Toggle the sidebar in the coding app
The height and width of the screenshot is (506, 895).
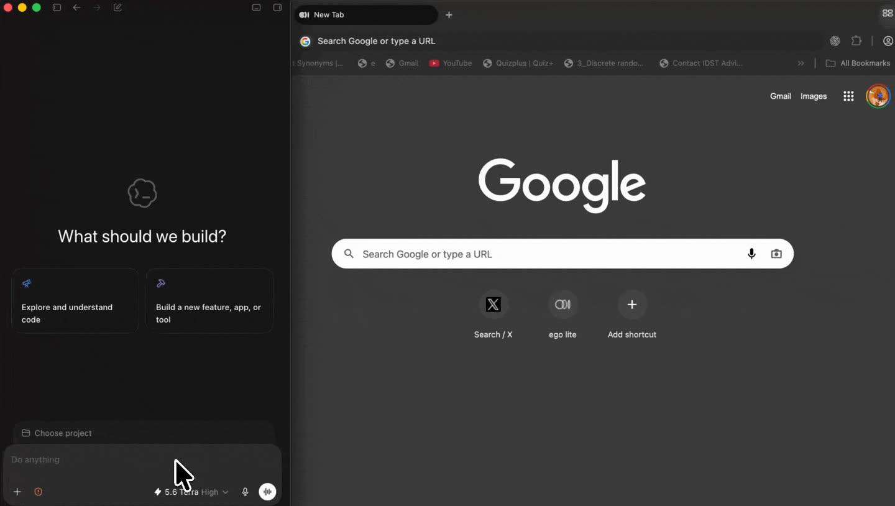57,7
